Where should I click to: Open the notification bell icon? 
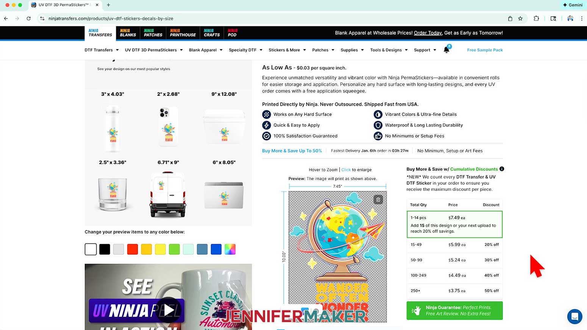(446, 50)
